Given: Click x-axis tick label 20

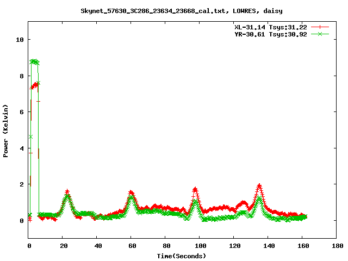Looking at the screenshot, I should click(64, 246).
